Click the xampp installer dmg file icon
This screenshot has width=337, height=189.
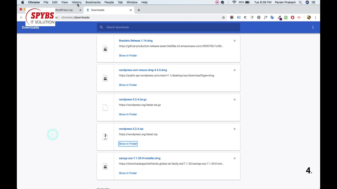coord(105,166)
